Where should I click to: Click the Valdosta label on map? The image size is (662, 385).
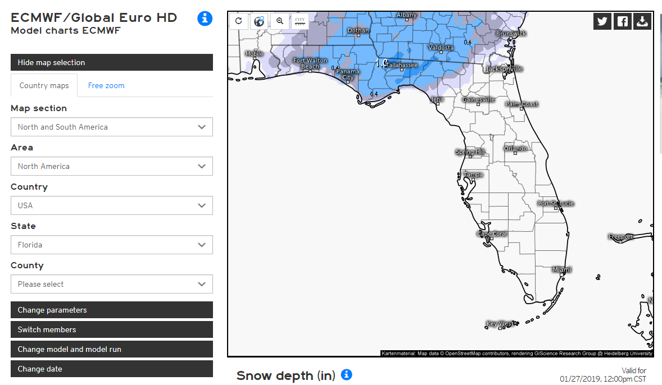(x=441, y=48)
